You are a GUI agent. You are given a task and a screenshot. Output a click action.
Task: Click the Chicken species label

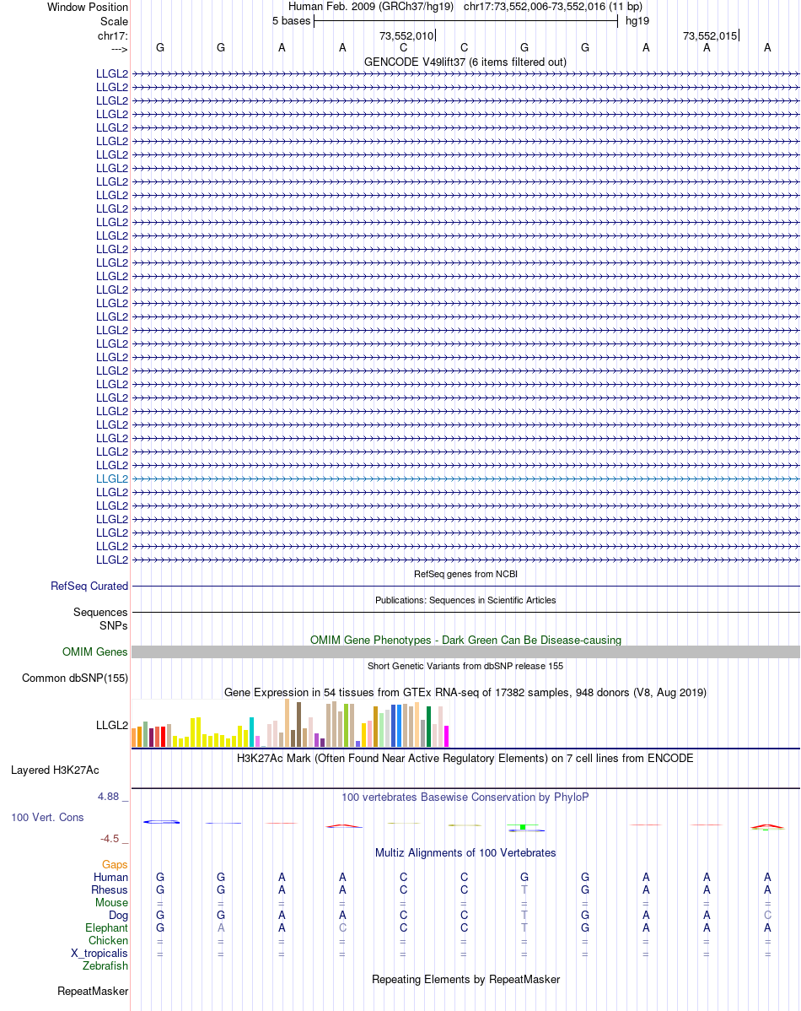point(108,941)
